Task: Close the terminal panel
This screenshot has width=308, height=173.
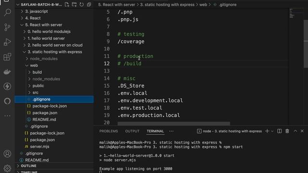Action: click(x=302, y=131)
